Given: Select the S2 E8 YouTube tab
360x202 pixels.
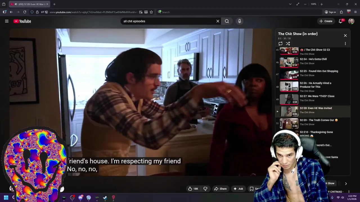Looking at the screenshot, I should 30,4.
